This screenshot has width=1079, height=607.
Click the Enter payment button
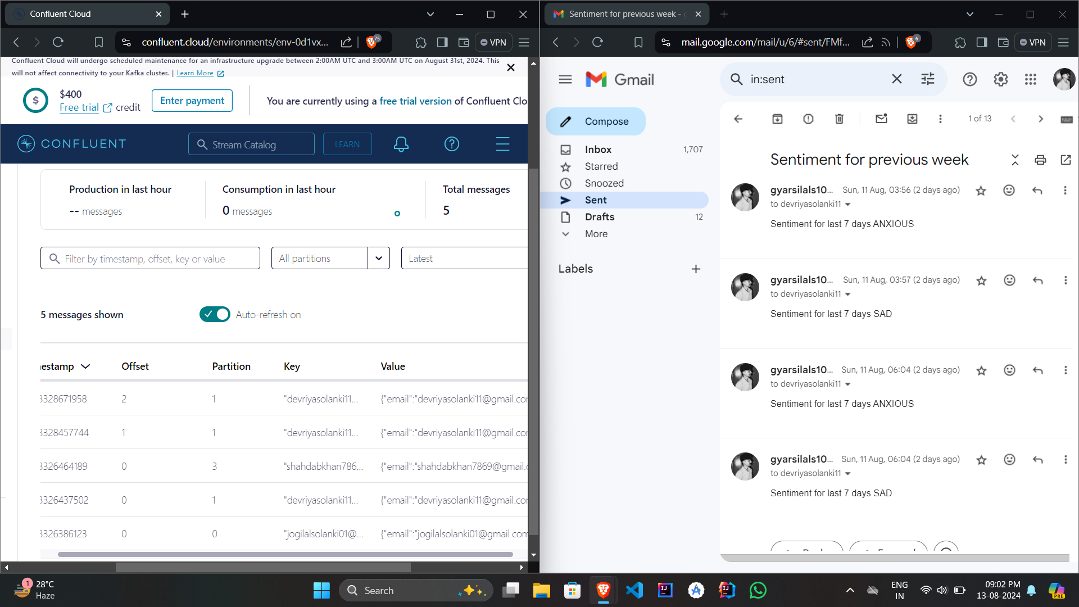point(192,100)
